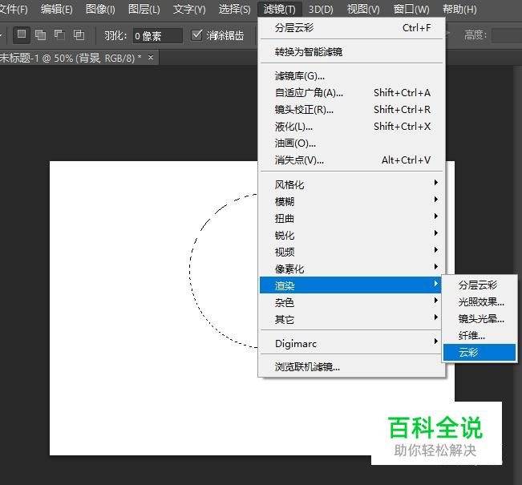Open 消失点(V)... vanishing point
522x485 pixels.
[351, 160]
